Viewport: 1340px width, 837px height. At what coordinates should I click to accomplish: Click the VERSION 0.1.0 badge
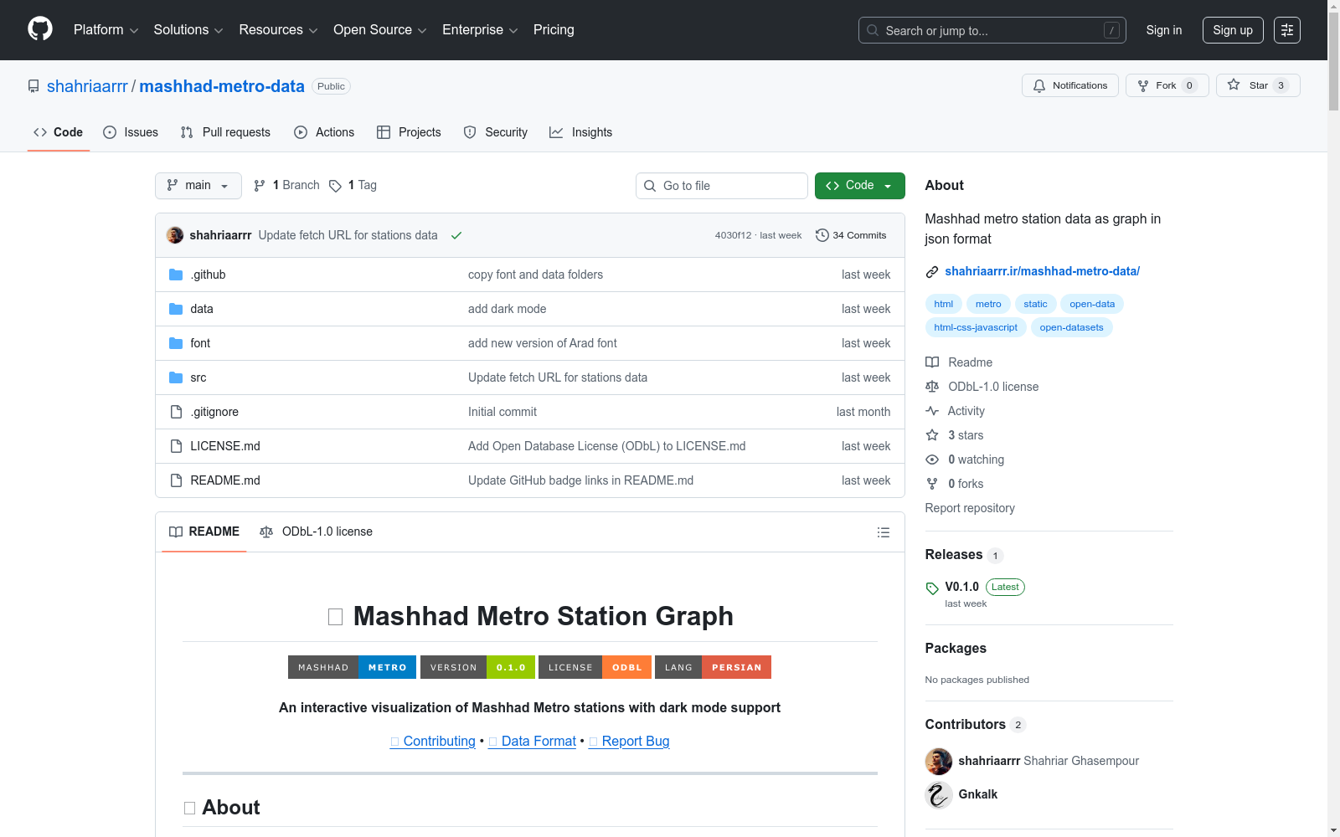pos(477,667)
